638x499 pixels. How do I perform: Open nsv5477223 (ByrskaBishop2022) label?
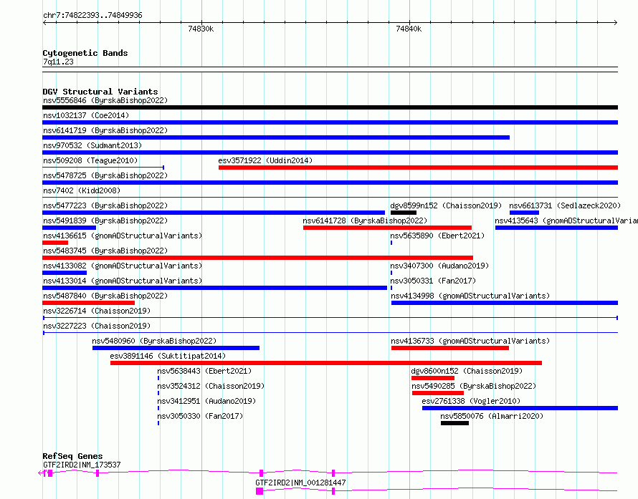[105, 205]
